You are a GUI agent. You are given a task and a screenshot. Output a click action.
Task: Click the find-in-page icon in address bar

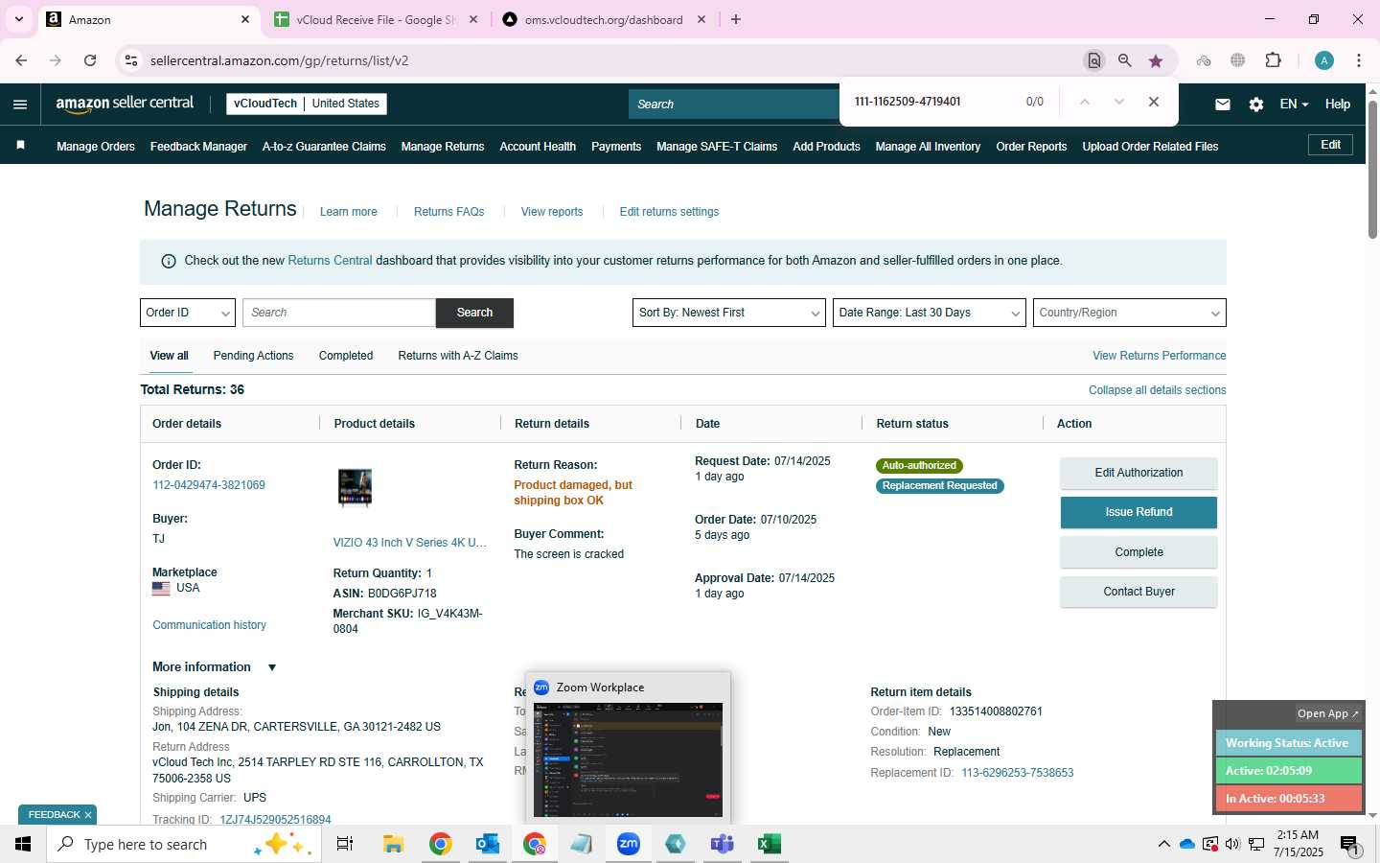(x=1093, y=60)
